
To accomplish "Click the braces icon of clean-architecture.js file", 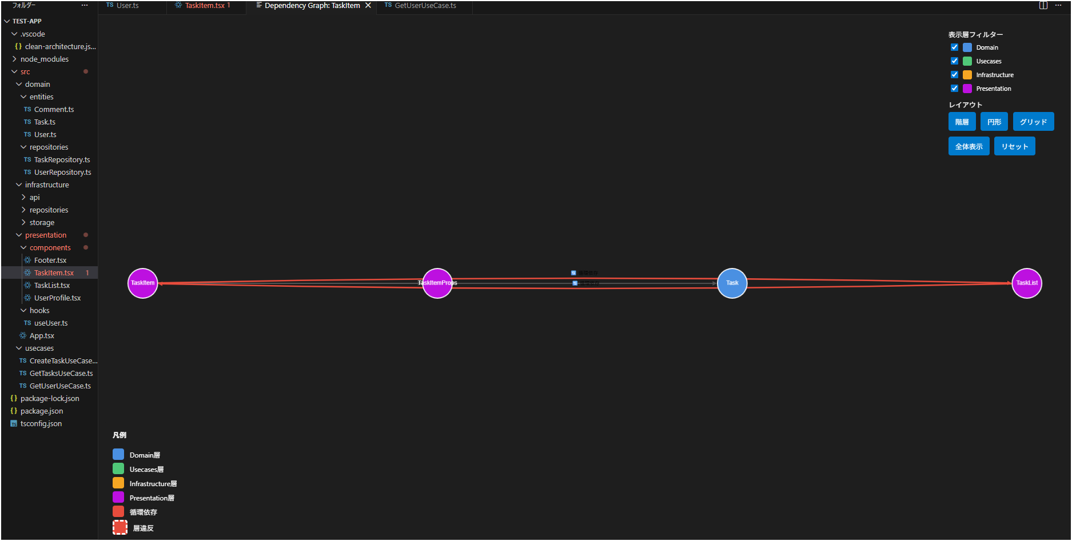I will pos(18,46).
